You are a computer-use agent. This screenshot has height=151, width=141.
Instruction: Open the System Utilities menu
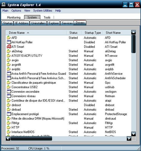[43, 11]
